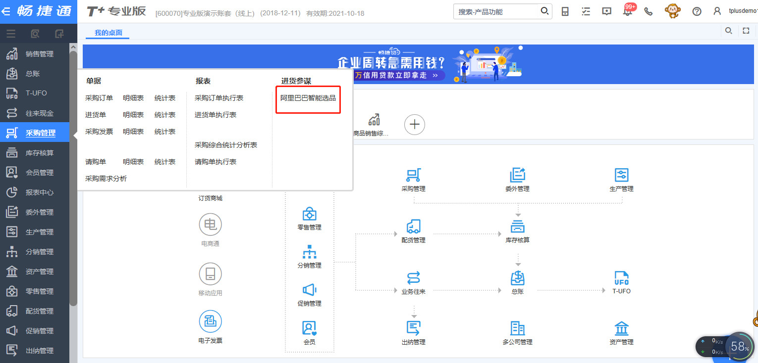Open notifications bell with 99+ badge
This screenshot has height=363, width=758.
point(628,11)
